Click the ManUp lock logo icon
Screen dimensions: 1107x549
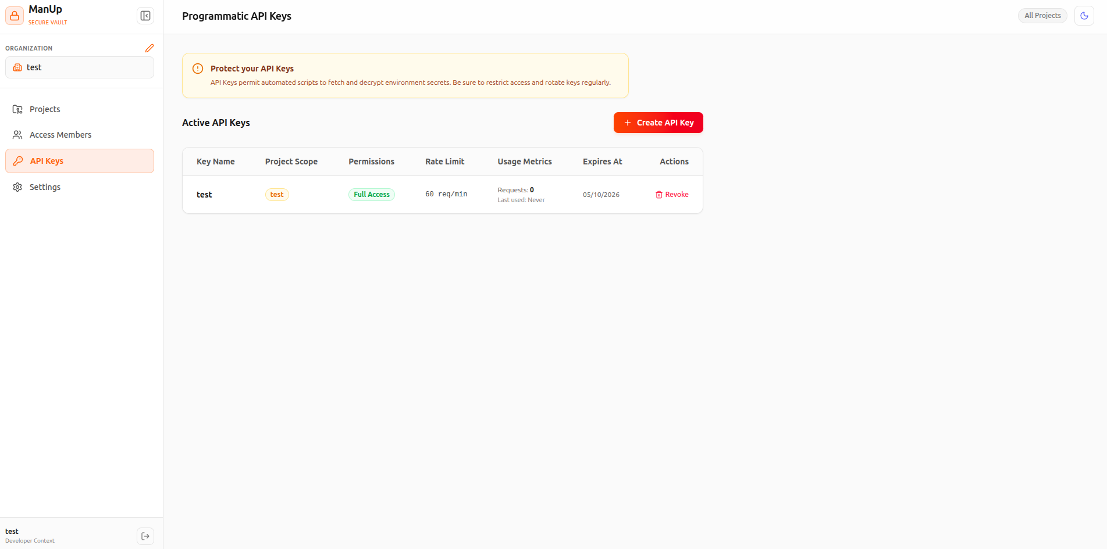pos(15,16)
